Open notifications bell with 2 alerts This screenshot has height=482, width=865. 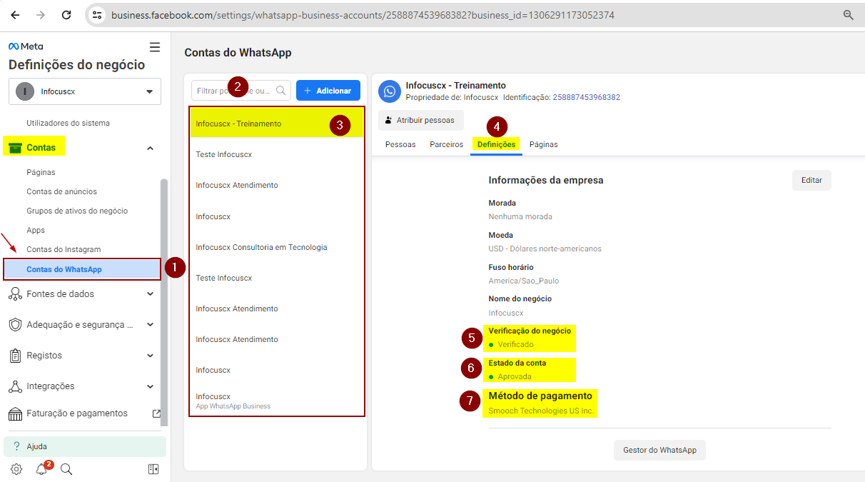(x=42, y=469)
